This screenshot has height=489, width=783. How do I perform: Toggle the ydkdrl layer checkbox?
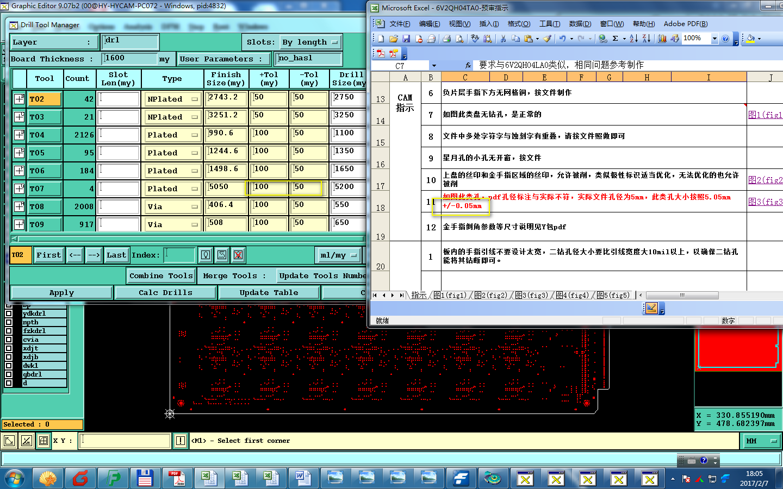point(8,314)
